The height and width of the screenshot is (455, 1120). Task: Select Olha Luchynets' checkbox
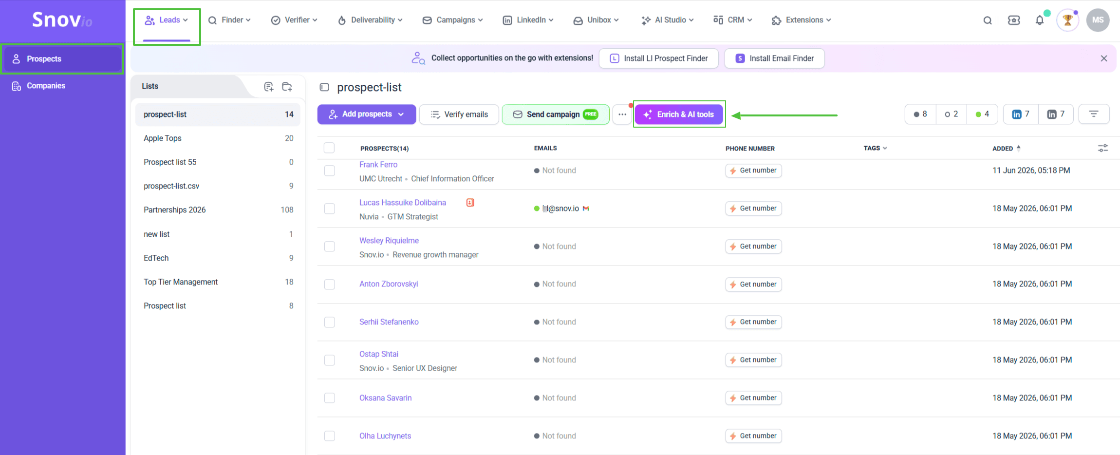pos(330,436)
